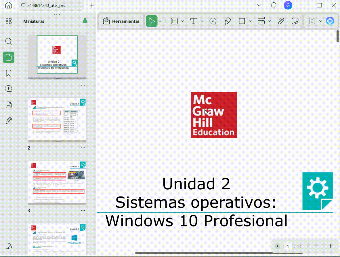Open the user account avatar G
This screenshot has height=257, width=340.
click(288, 5)
